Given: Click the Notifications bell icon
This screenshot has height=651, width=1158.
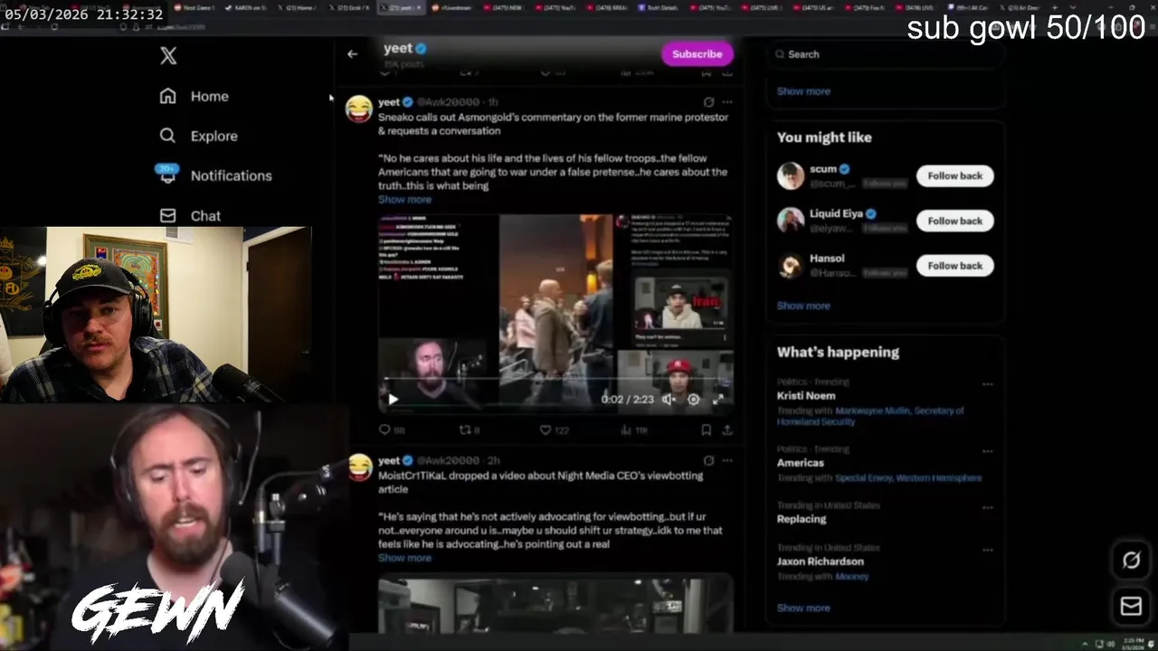Looking at the screenshot, I should pyautogui.click(x=167, y=175).
